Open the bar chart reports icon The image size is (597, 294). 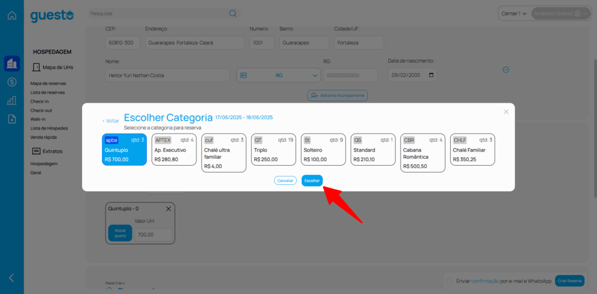point(12,100)
